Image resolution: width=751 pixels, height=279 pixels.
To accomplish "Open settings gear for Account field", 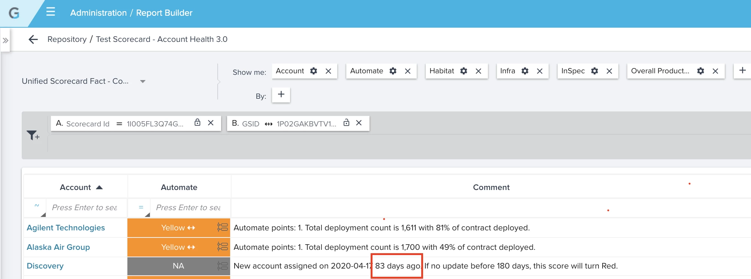I will click(314, 71).
